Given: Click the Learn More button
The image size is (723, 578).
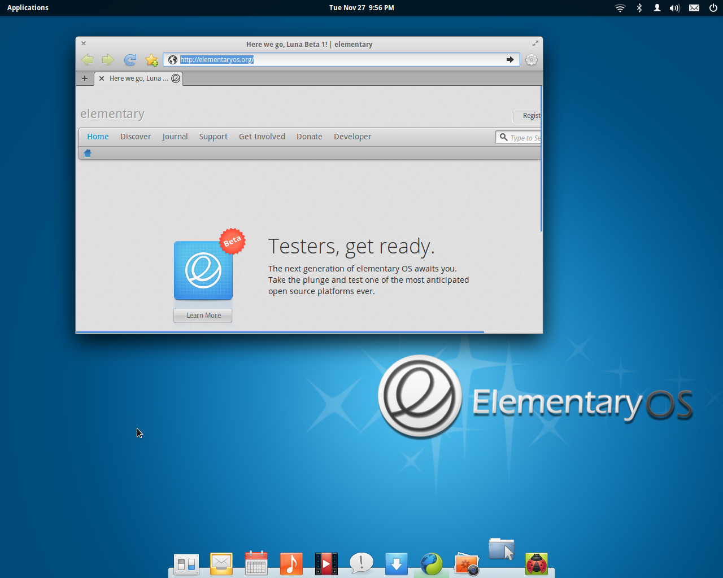Looking at the screenshot, I should click(203, 316).
